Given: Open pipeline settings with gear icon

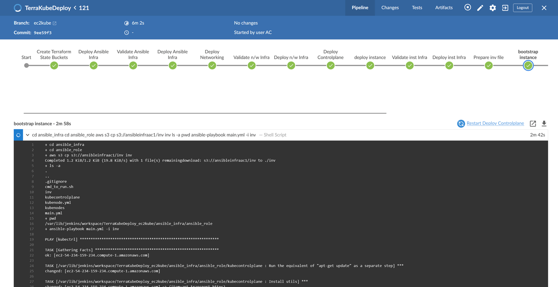Looking at the screenshot, I should tap(493, 8).
